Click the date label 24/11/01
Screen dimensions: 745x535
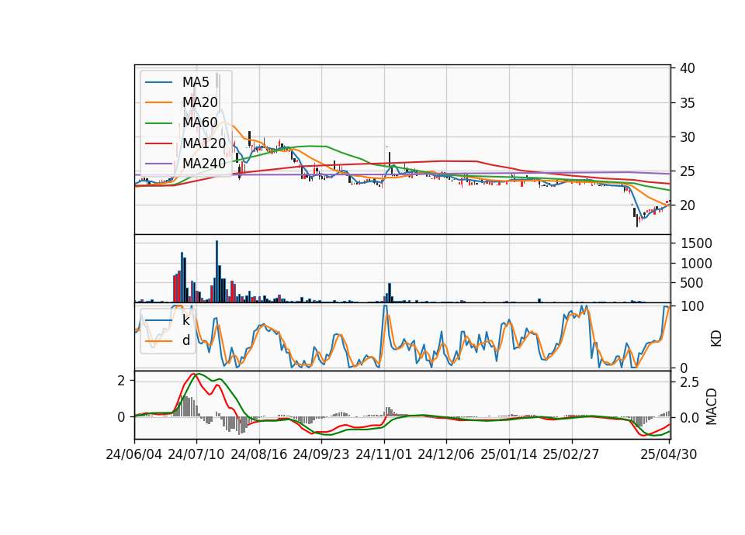click(384, 454)
